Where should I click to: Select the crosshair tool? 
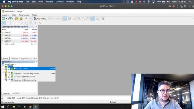point(8,23)
